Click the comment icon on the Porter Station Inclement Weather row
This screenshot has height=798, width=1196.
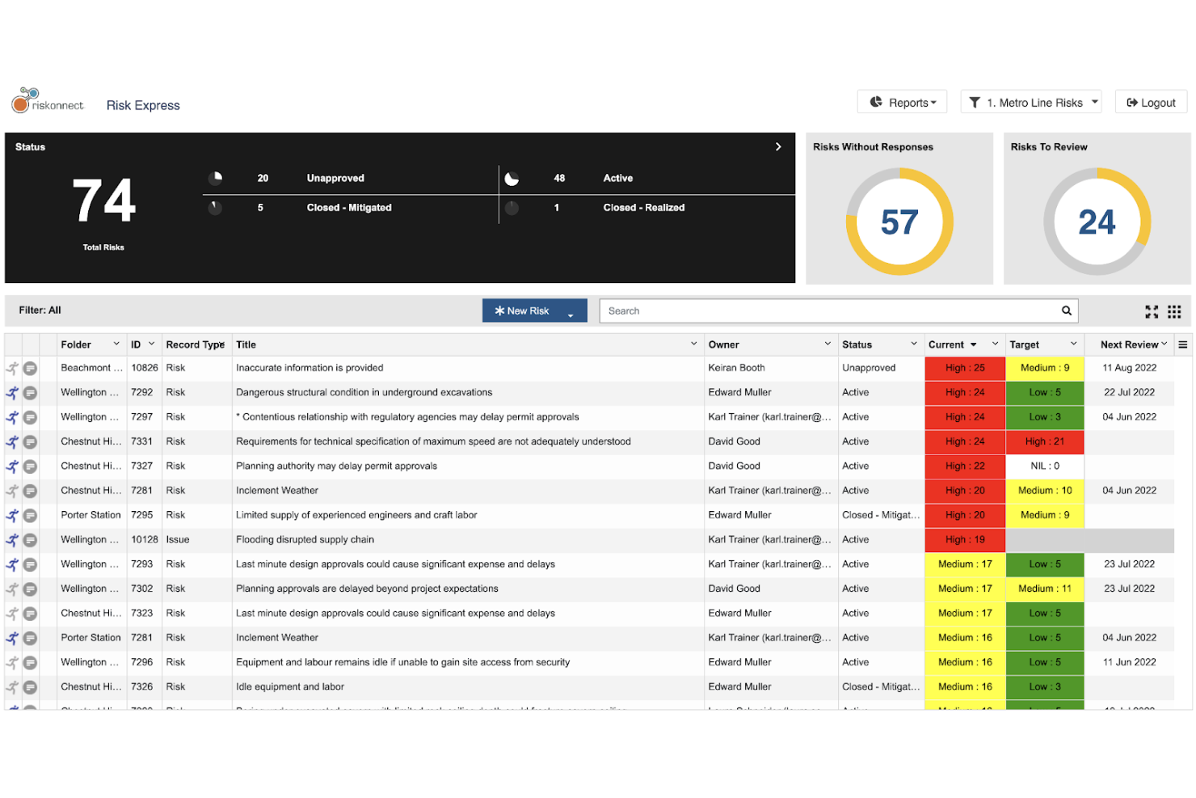pos(30,637)
